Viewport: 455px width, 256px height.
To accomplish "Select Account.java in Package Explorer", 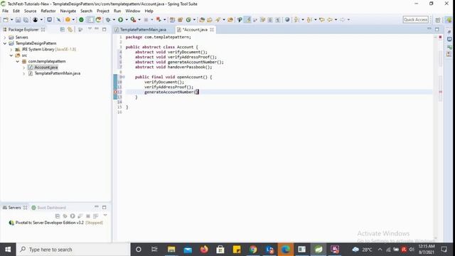I will point(45,68).
